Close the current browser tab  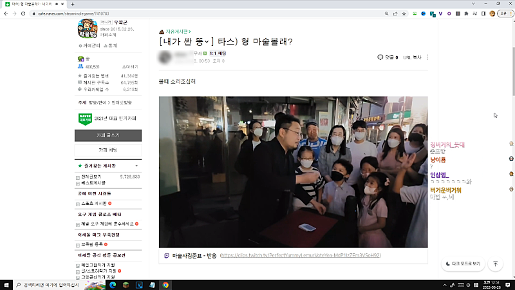pyautogui.click(x=62, y=5)
